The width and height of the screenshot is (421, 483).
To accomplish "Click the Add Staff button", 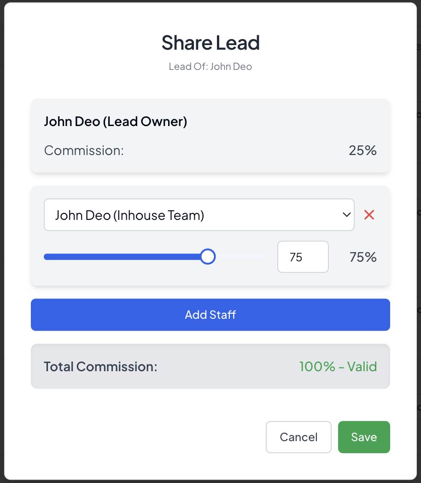I will (210, 315).
